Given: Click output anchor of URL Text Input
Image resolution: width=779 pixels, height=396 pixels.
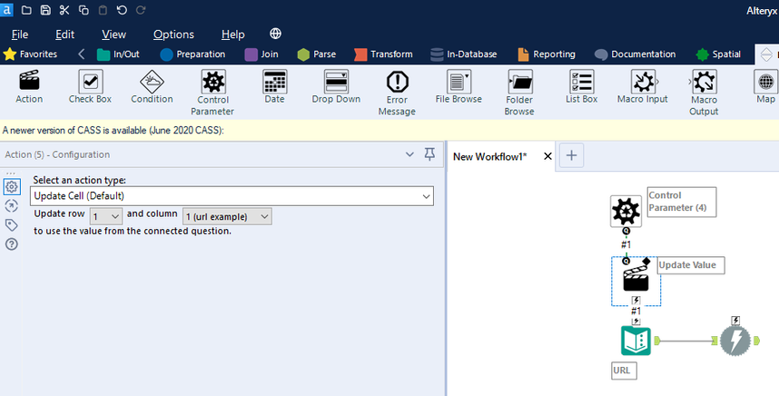Looking at the screenshot, I should point(656,341).
